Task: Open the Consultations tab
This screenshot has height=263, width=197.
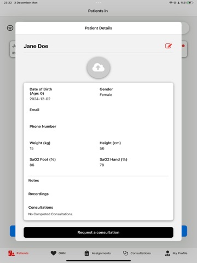Action: 137,253
